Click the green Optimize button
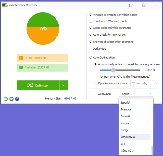This screenshot has height=156, width=163. click(38, 85)
